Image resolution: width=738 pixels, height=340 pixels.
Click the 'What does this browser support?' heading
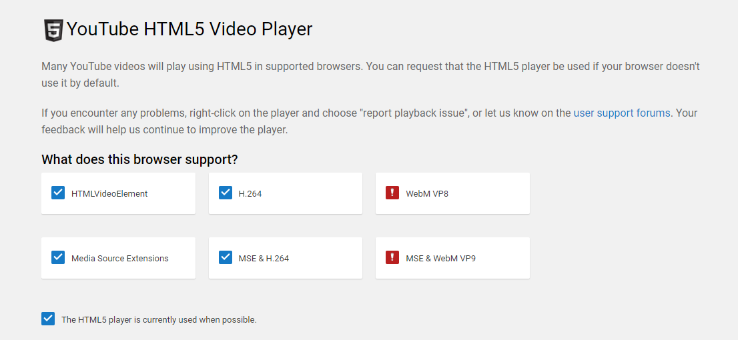coord(139,160)
